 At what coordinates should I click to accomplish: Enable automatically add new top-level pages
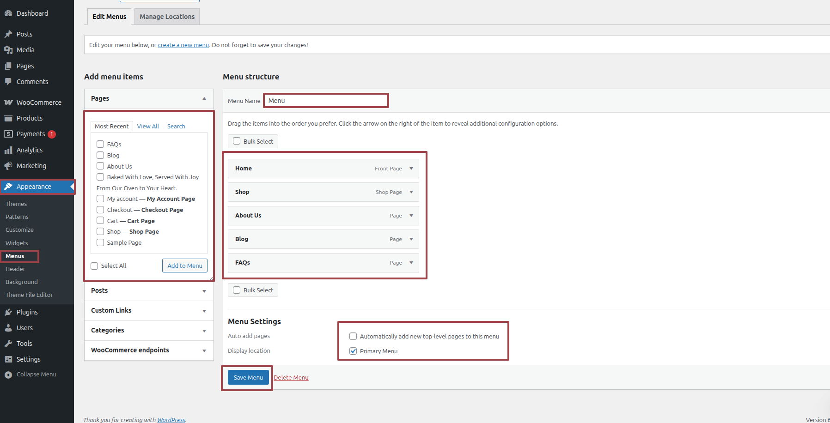click(353, 336)
